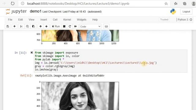Click the (autosaved) status text
Viewport: 196px width, 110px height.
pos(95,12)
